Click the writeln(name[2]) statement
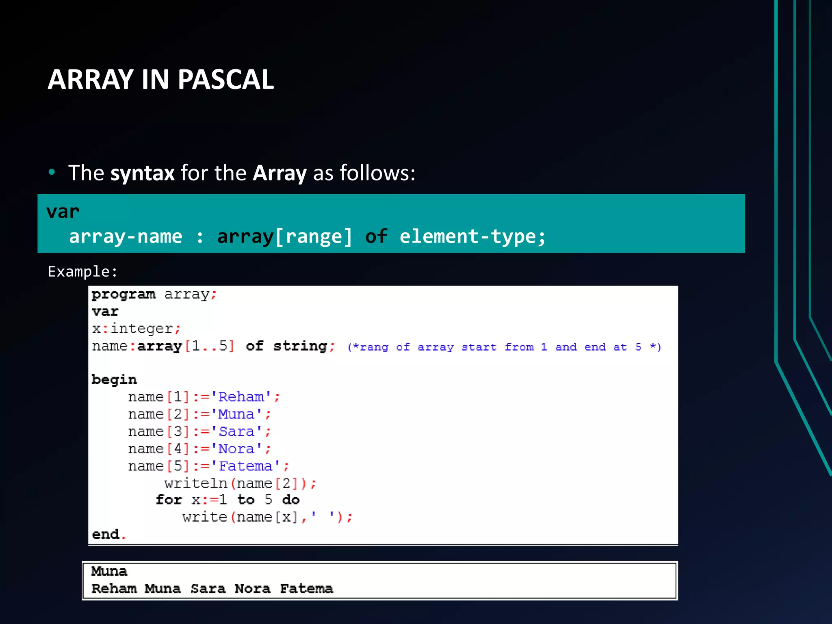Image resolution: width=832 pixels, height=624 pixels. coord(240,483)
